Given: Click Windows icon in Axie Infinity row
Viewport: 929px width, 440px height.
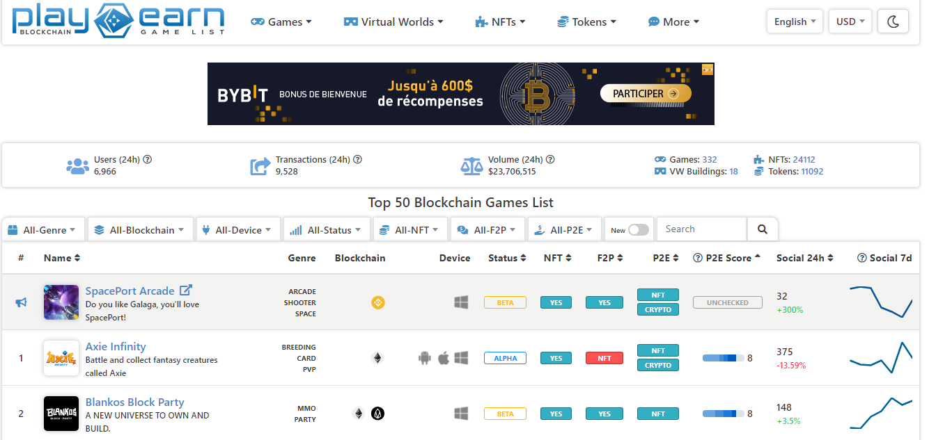Looking at the screenshot, I should (461, 358).
